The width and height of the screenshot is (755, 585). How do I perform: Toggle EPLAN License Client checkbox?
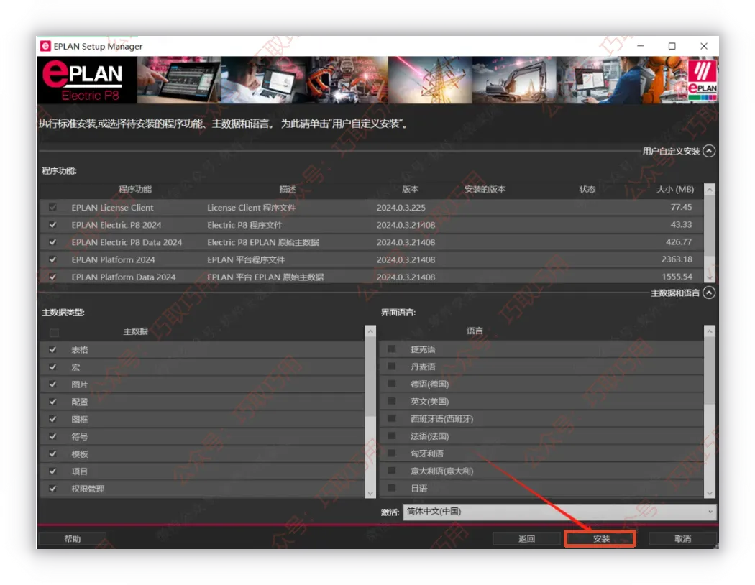click(52, 208)
